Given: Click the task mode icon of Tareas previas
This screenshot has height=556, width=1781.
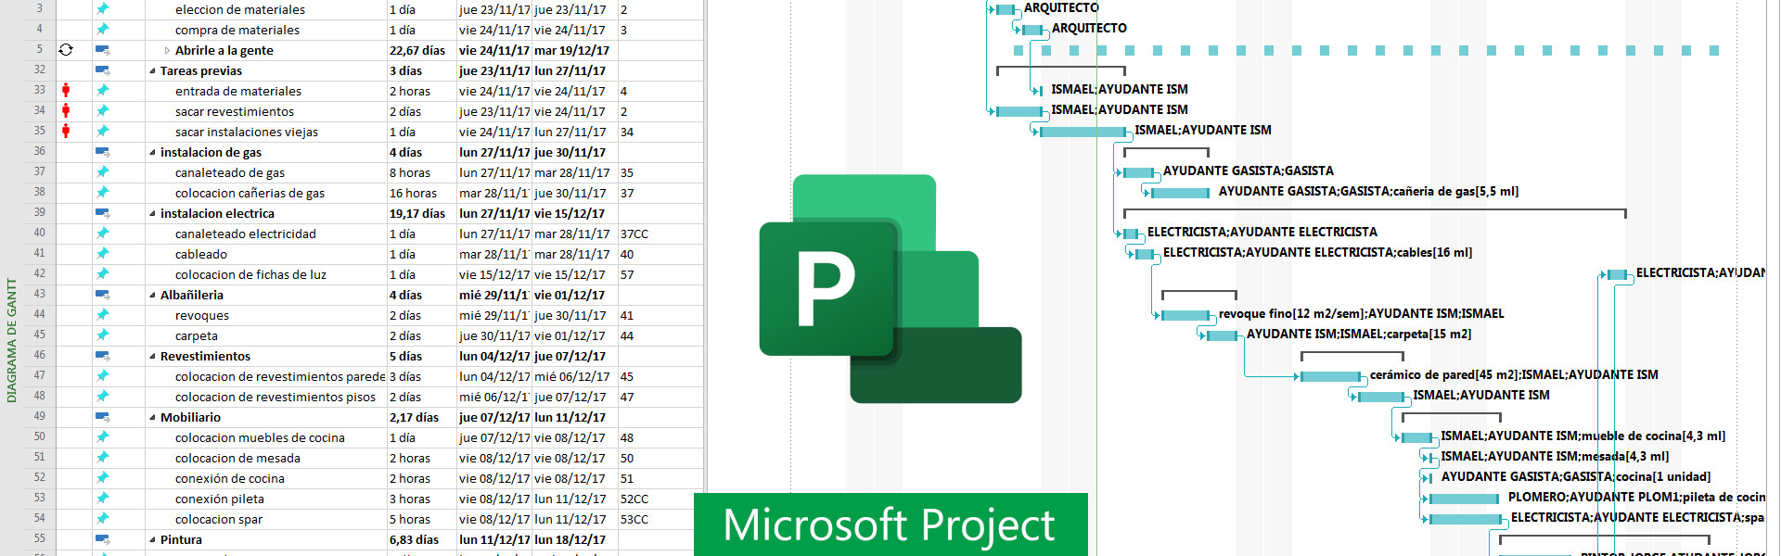Looking at the screenshot, I should coord(103,70).
